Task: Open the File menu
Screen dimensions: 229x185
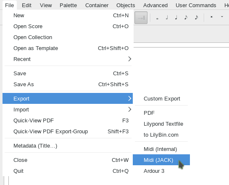Action: [x=10, y=5]
